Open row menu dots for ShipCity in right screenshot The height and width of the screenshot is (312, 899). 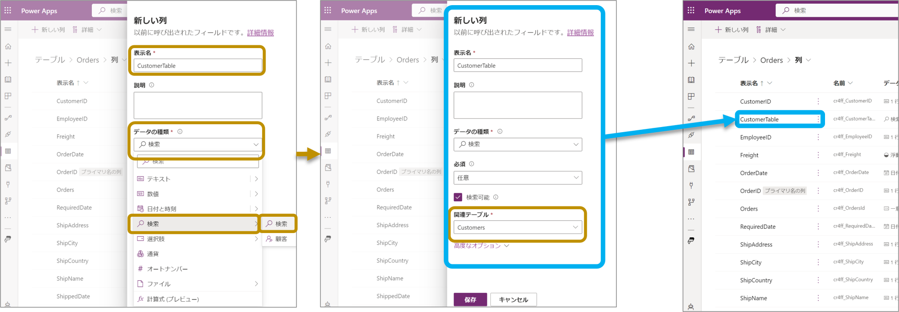(x=818, y=262)
